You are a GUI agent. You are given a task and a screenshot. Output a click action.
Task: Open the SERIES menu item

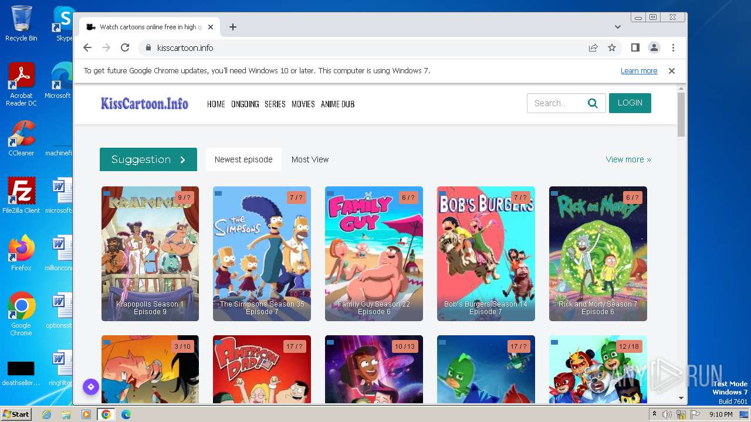pyautogui.click(x=275, y=104)
